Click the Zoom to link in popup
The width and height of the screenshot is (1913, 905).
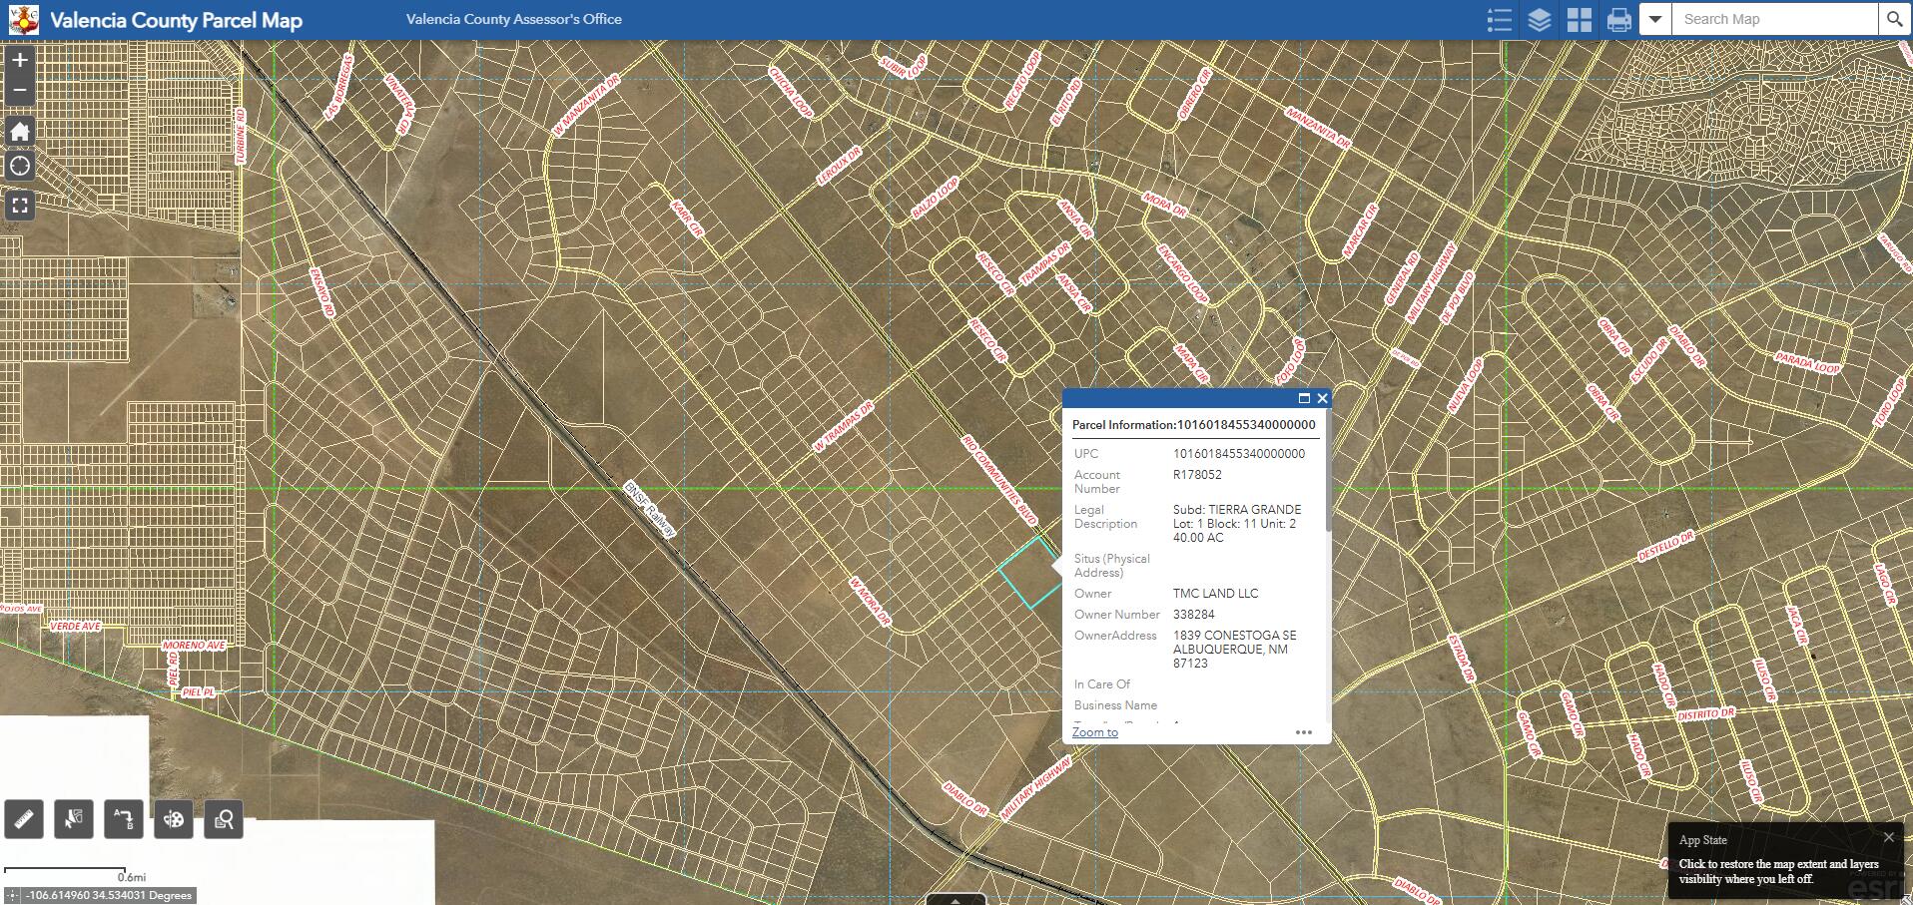1094,732
